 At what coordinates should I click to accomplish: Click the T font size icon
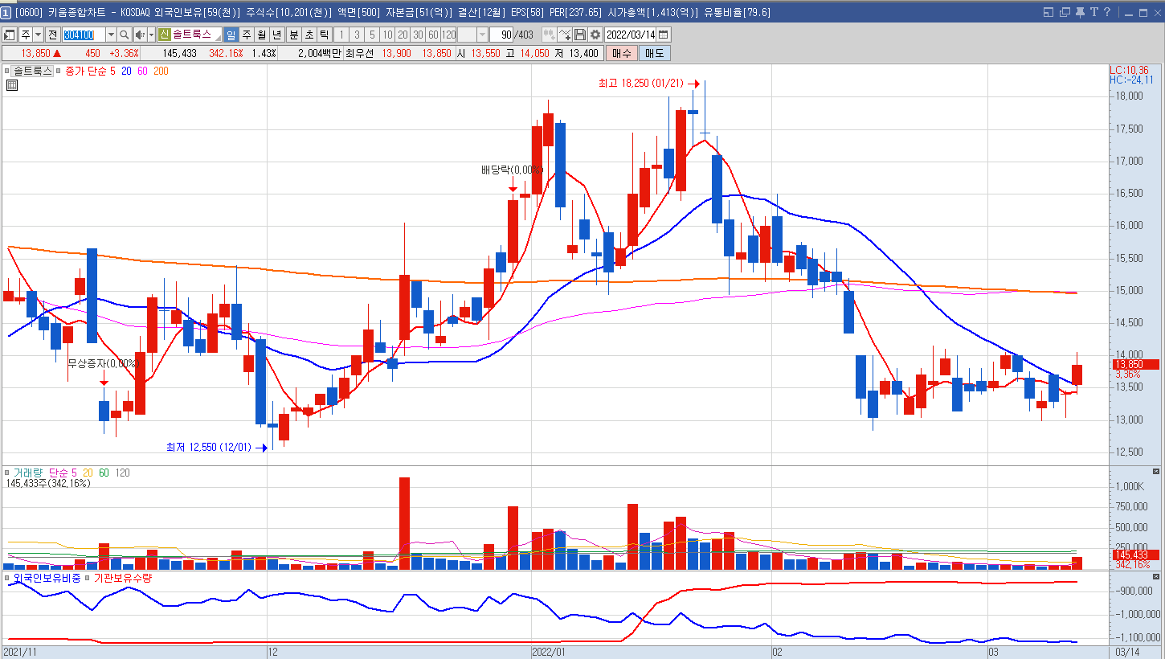click(1093, 12)
